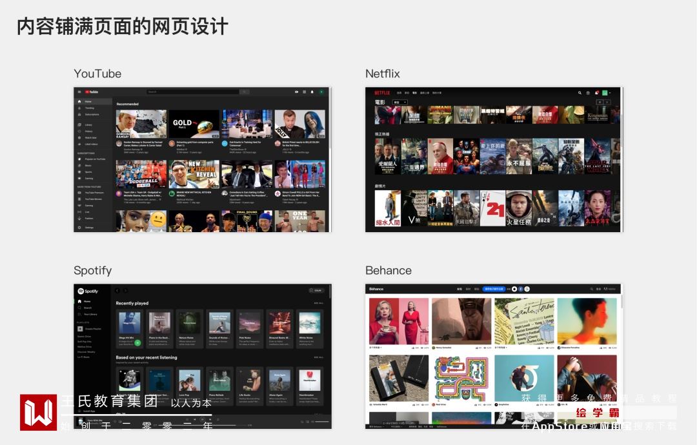697x445 pixels.
Task: Open the Mega Hit Mix album card
Action: click(x=129, y=329)
